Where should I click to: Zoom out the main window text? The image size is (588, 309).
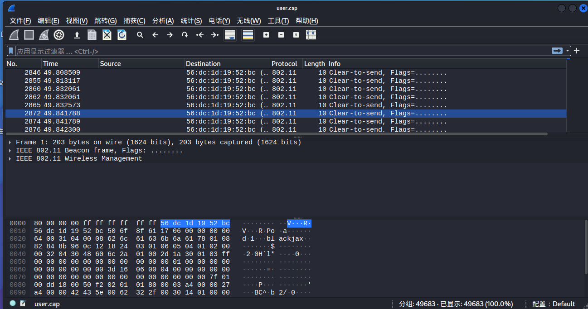[281, 35]
